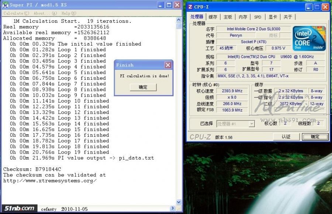332x214 pixels.
Task: Expand the 处理器 #1 selection dropdown
Action: [x=252, y=124]
